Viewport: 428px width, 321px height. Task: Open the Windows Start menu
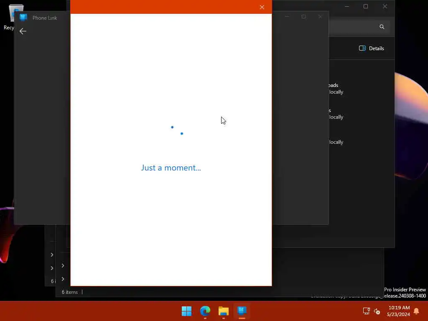[x=187, y=311]
